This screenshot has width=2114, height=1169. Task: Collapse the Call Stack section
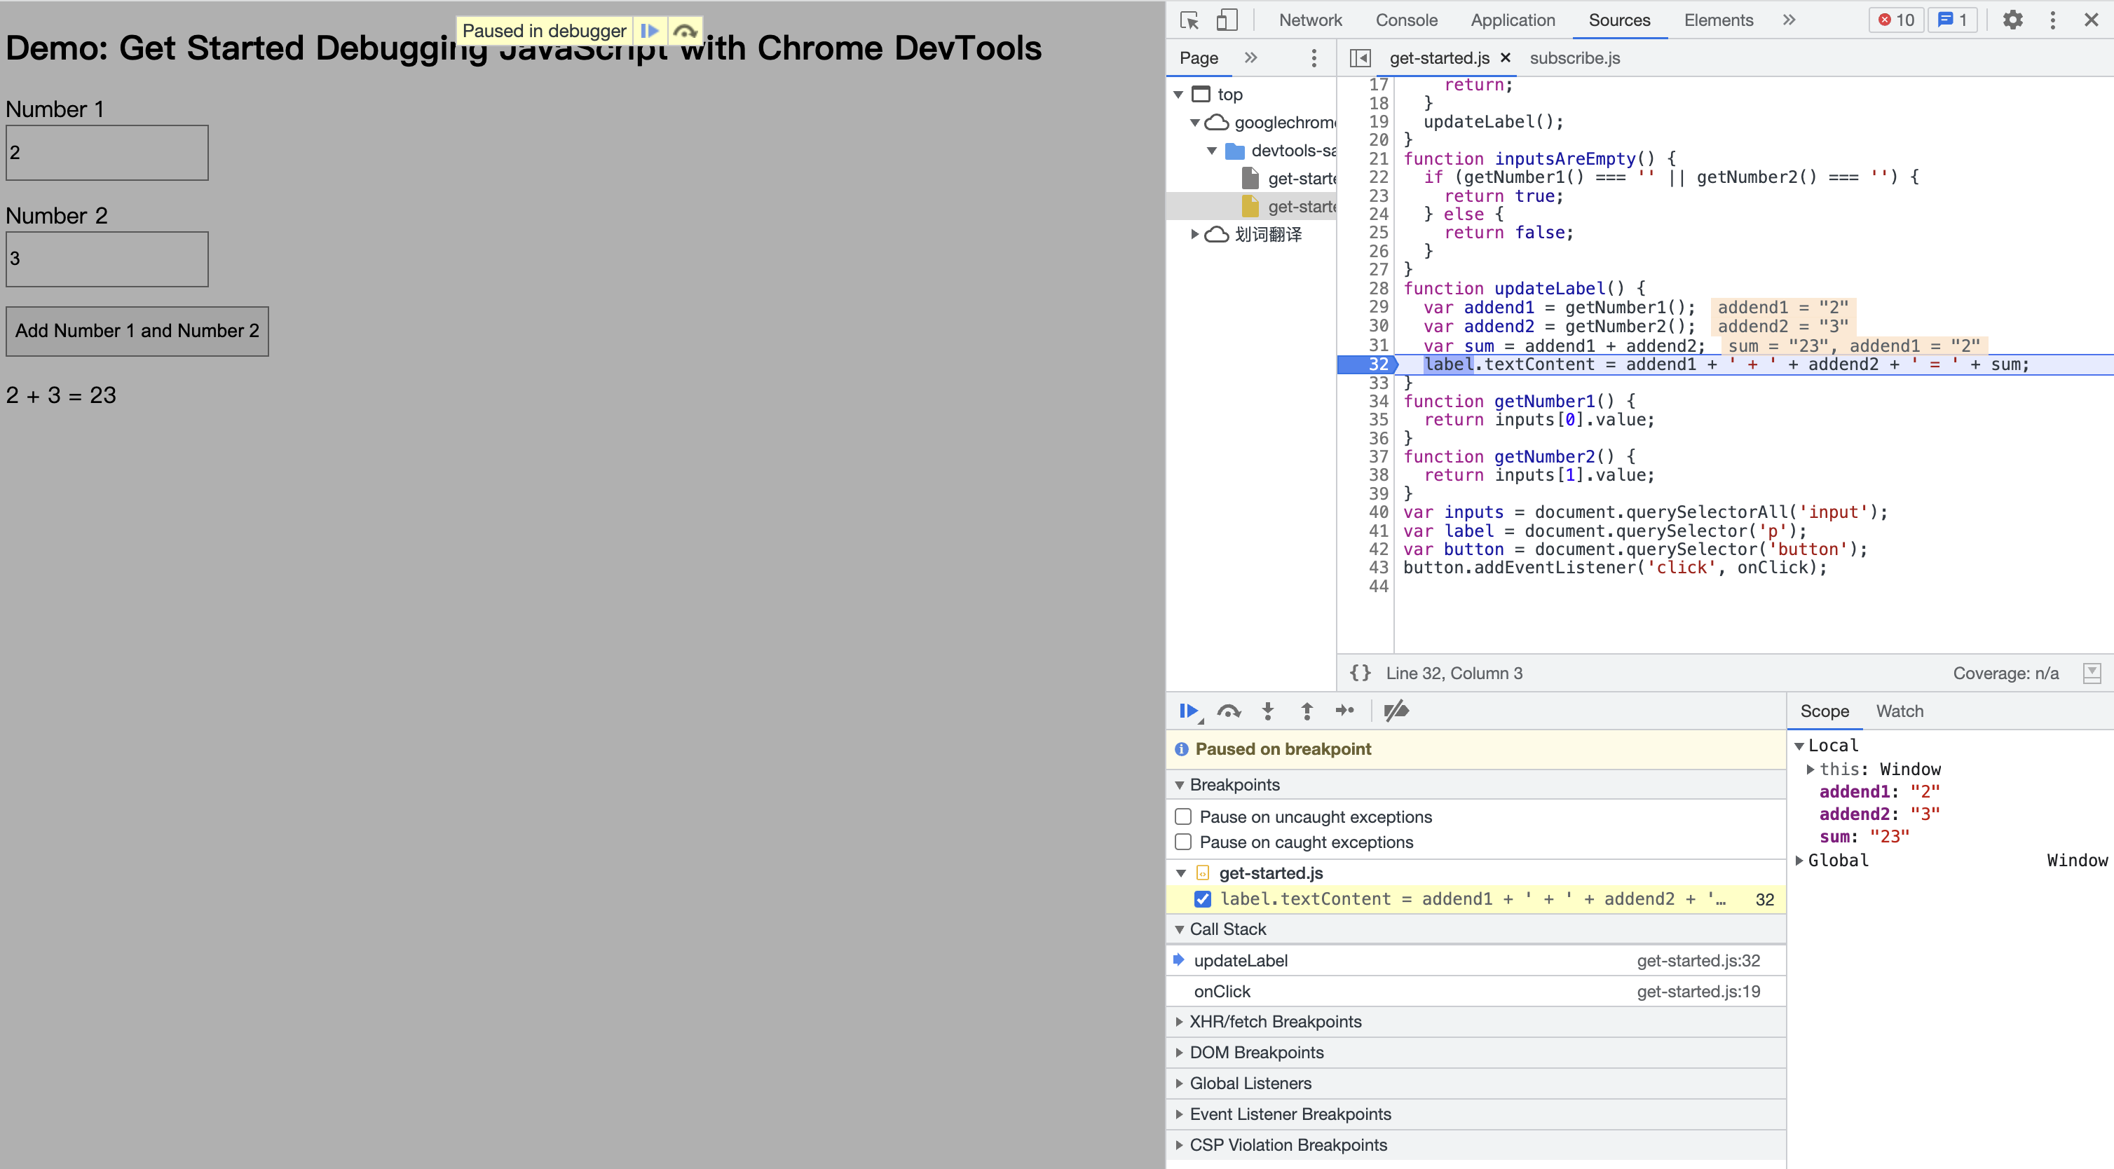point(1179,929)
